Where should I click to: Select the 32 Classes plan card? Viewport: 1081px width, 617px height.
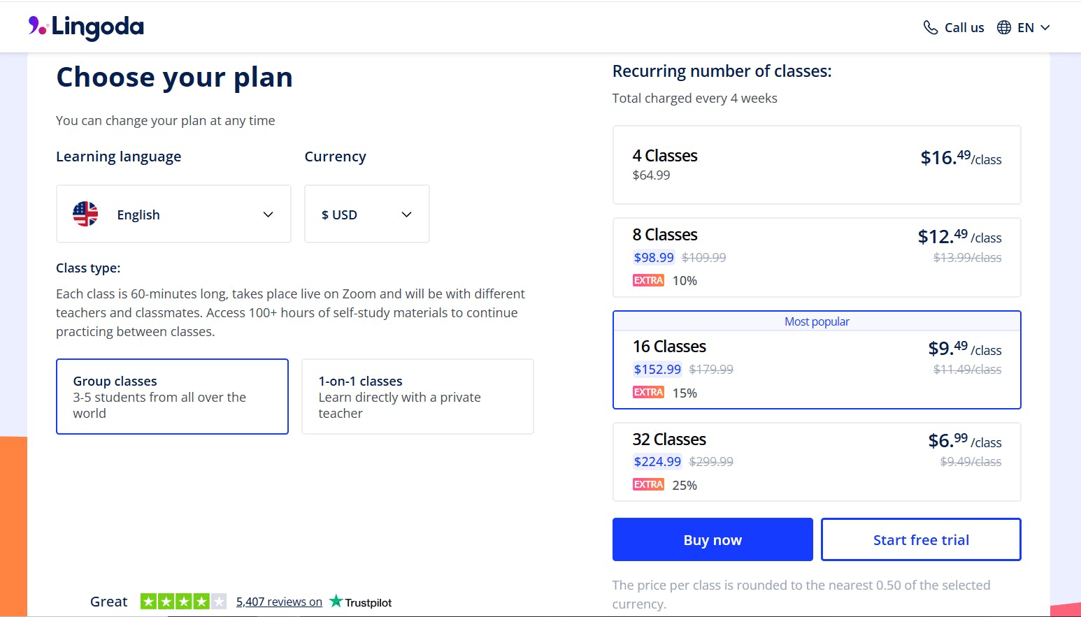(x=816, y=461)
